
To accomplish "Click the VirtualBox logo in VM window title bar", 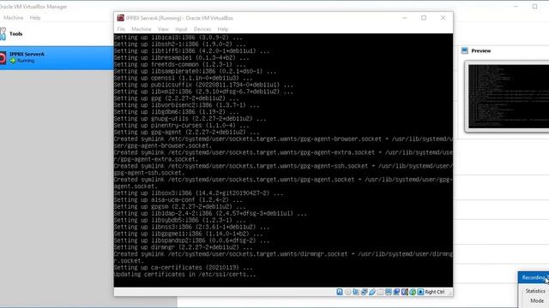I will 120,18.
